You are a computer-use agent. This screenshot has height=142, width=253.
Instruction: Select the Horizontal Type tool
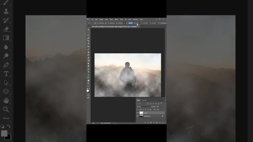pos(88,72)
